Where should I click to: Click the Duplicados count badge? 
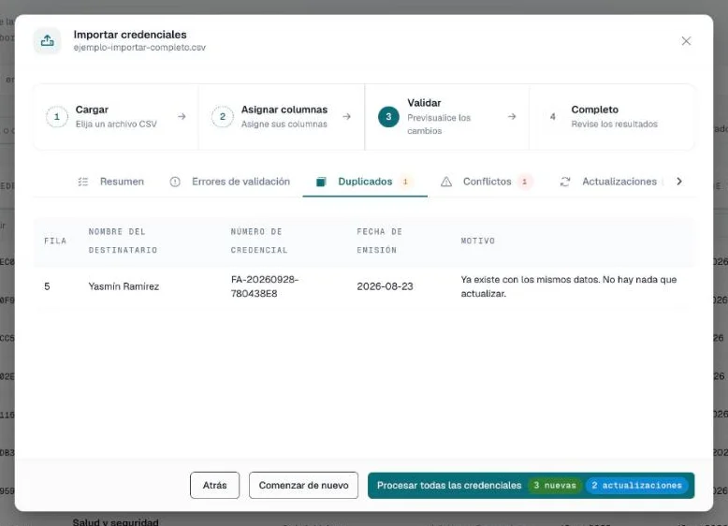point(405,182)
